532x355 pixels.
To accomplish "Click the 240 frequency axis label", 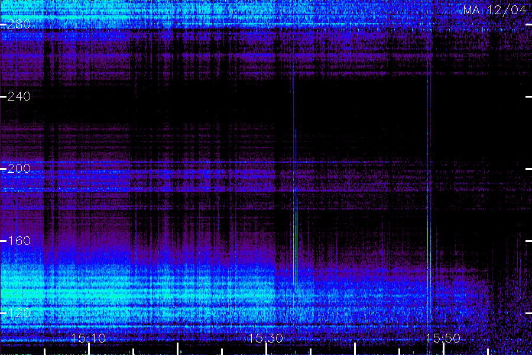I will click(x=19, y=96).
